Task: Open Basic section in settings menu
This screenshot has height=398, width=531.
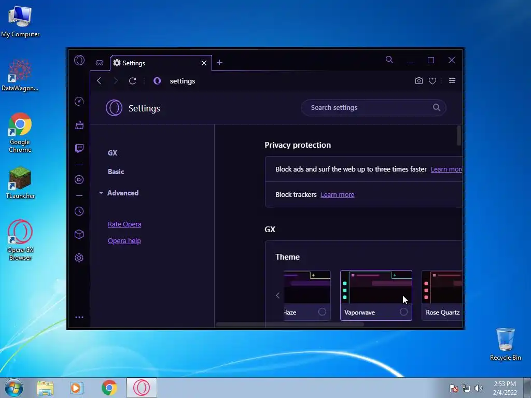Action: (116, 172)
